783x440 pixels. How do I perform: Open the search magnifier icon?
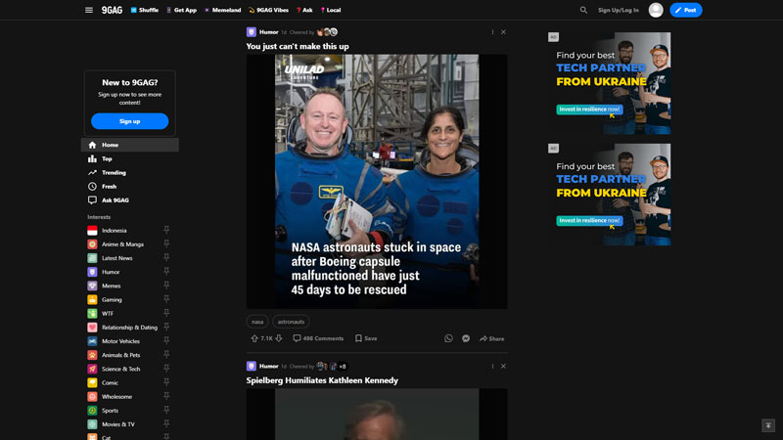click(x=583, y=10)
